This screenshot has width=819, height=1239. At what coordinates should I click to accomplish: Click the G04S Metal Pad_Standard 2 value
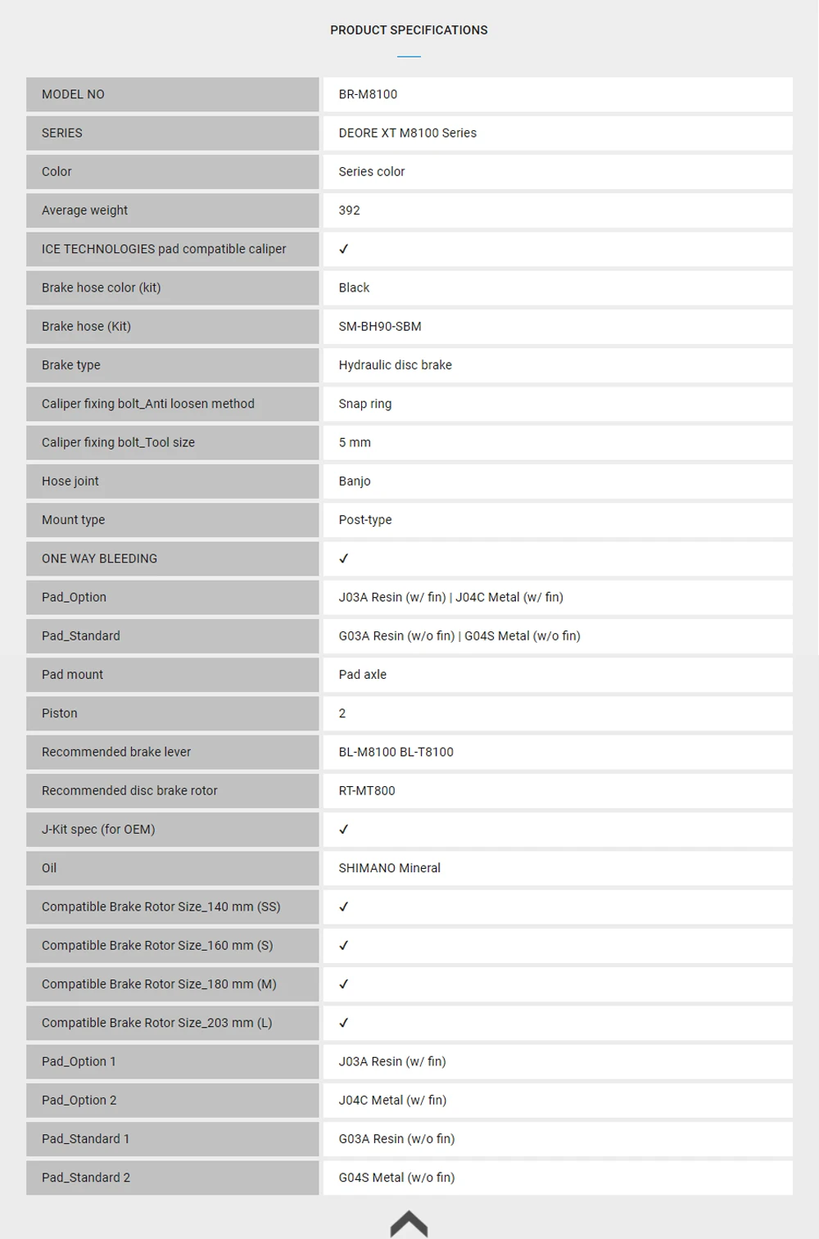point(396,1178)
